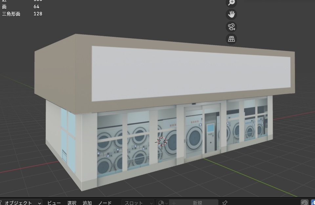315x205 pixels.
Task: Switch perspective/orthographic with the grid gizmo
Action: pyautogui.click(x=231, y=39)
